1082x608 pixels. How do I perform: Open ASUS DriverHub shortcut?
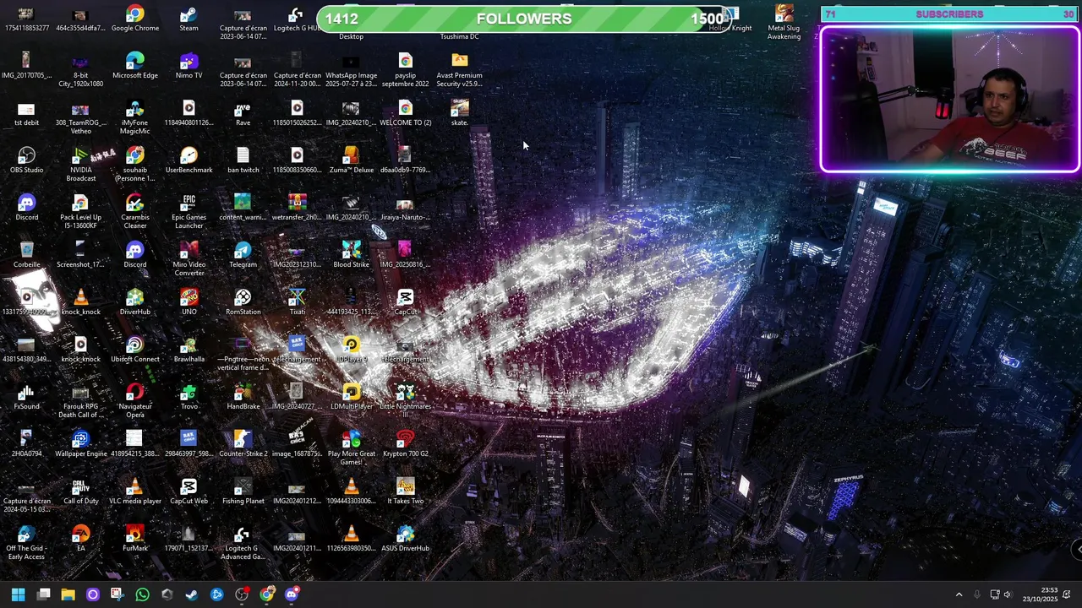coord(406,540)
